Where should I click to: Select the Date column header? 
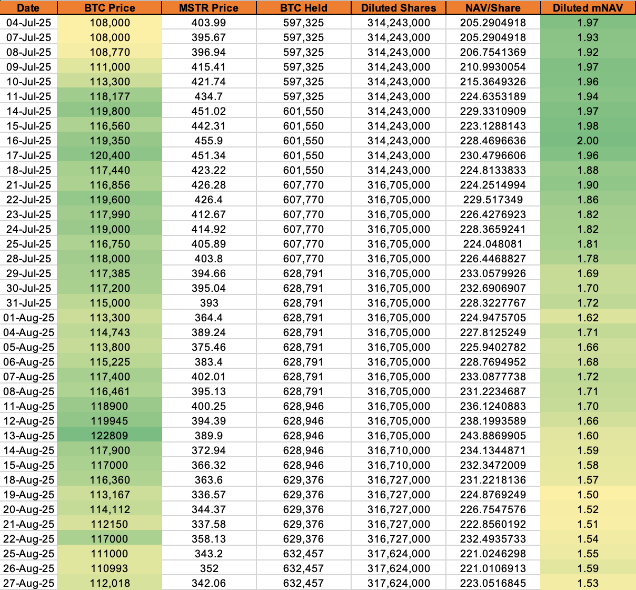pos(28,8)
